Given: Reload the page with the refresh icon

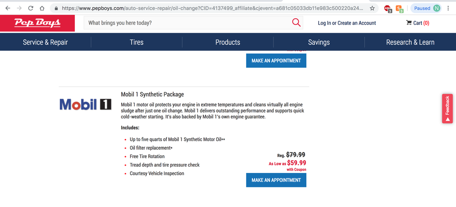Looking at the screenshot, I should (x=31, y=8).
